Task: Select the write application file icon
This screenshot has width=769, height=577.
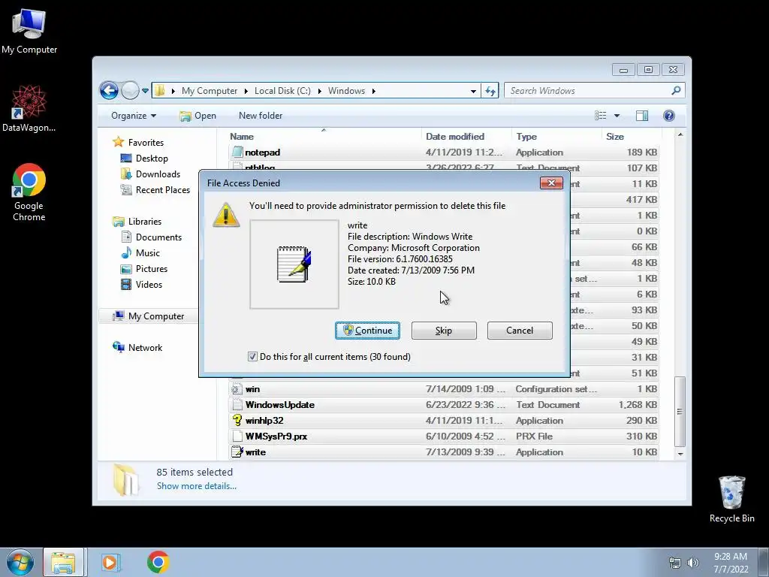Action: [237, 452]
